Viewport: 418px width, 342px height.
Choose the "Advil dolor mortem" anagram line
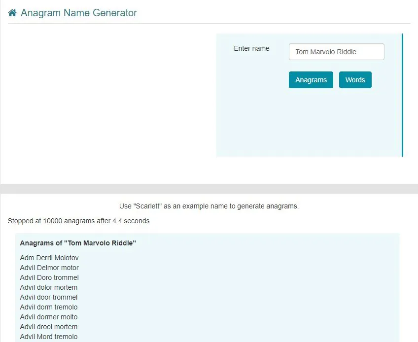(x=49, y=287)
